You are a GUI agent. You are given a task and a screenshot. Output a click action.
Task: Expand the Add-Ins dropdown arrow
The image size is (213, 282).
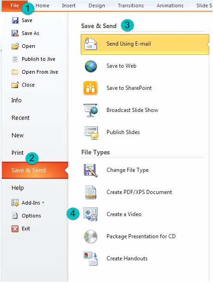[43, 203]
